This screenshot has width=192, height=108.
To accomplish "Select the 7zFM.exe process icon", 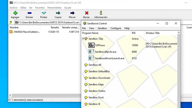I will (x=91, y=45).
